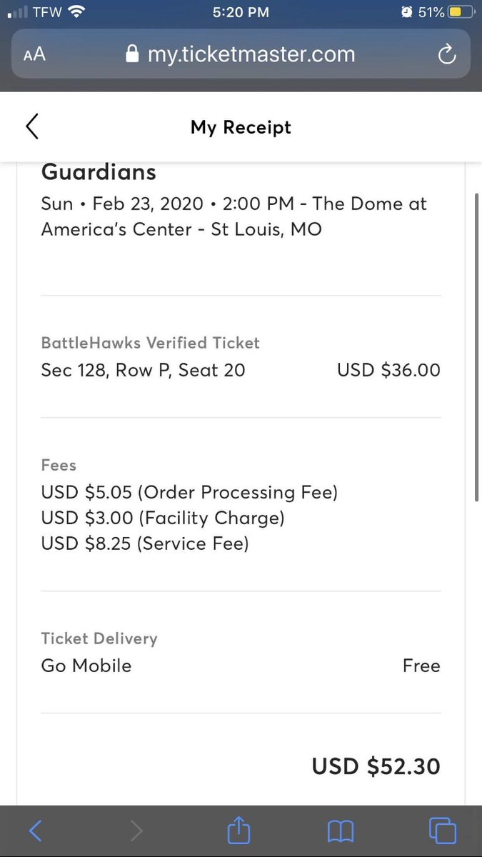Viewport: 482px width, 857px height.
Task: Open the Safari share sheet icon
Action: pos(239,829)
